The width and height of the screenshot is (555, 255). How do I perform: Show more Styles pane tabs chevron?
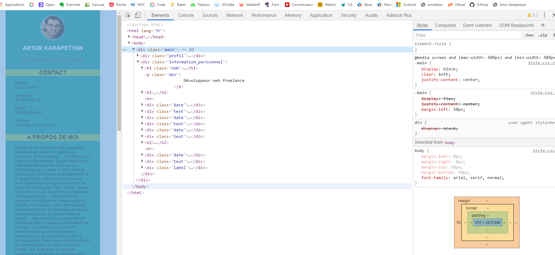(x=543, y=25)
